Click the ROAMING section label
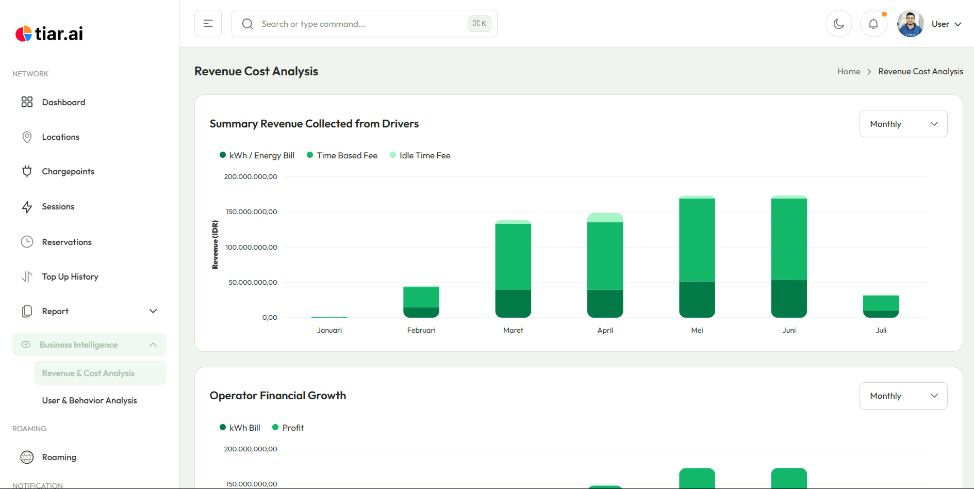Image resolution: width=974 pixels, height=489 pixels. (29, 429)
